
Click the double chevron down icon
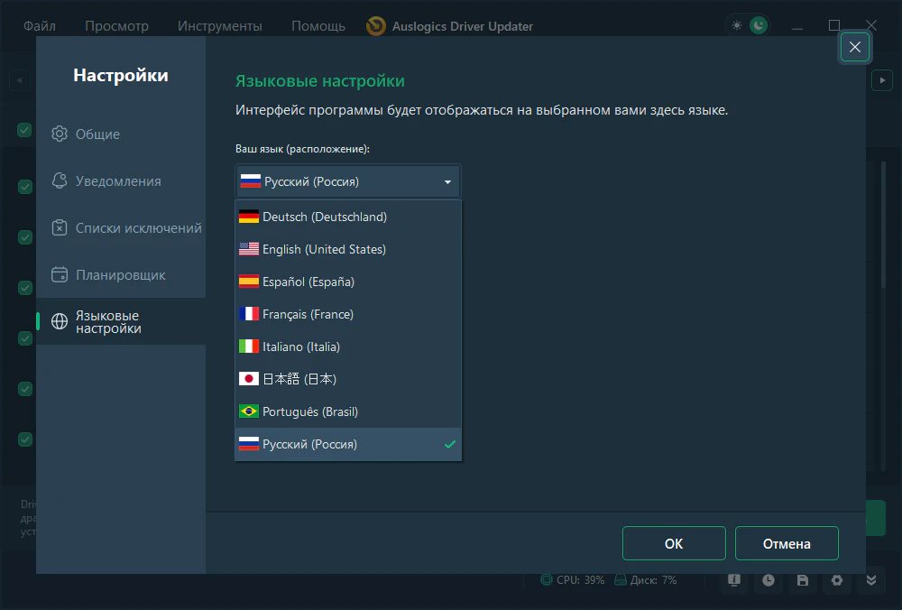click(x=870, y=580)
